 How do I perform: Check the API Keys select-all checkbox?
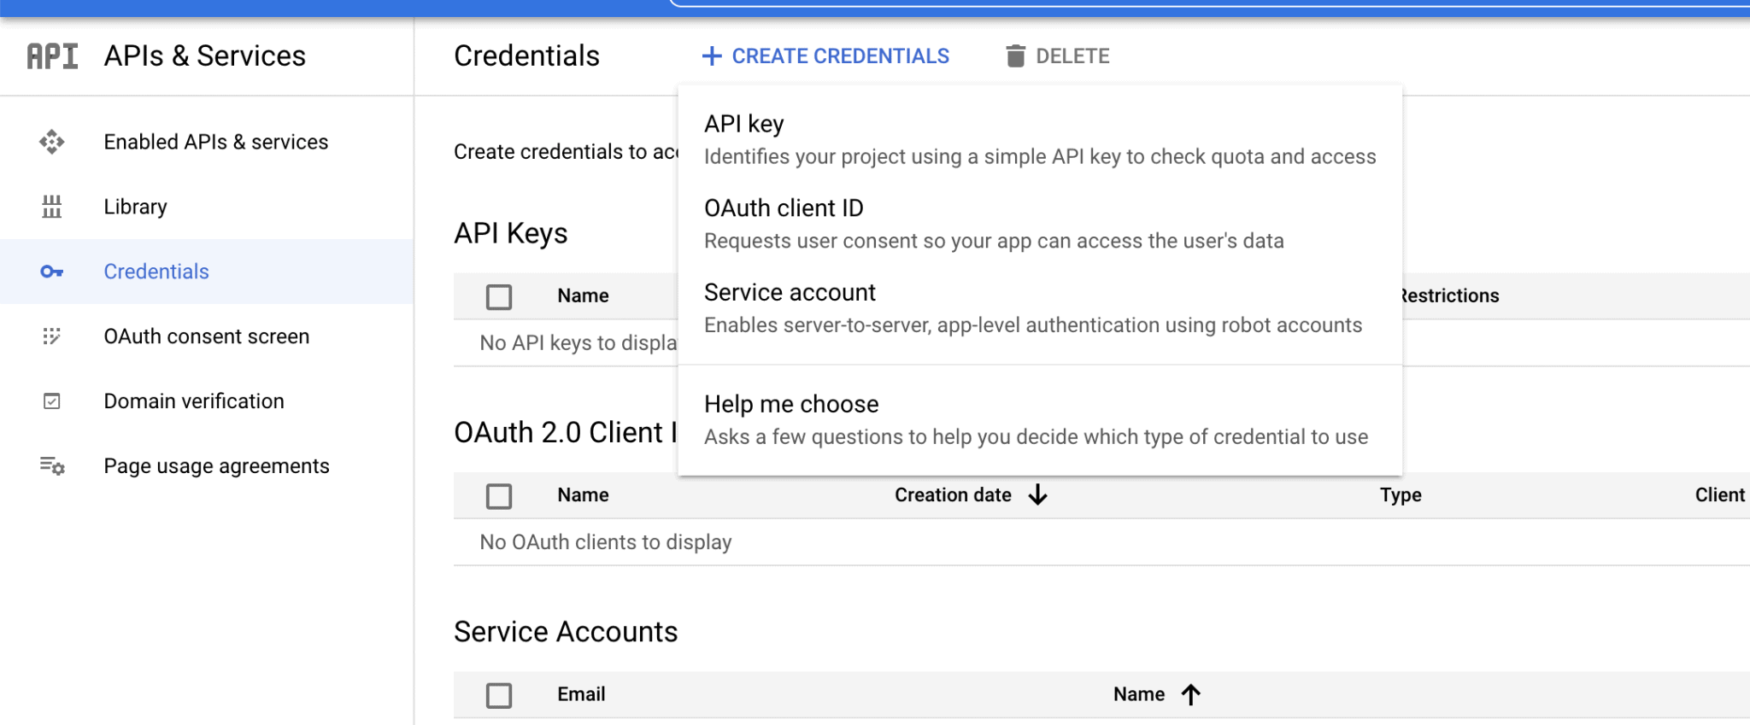pos(499,296)
